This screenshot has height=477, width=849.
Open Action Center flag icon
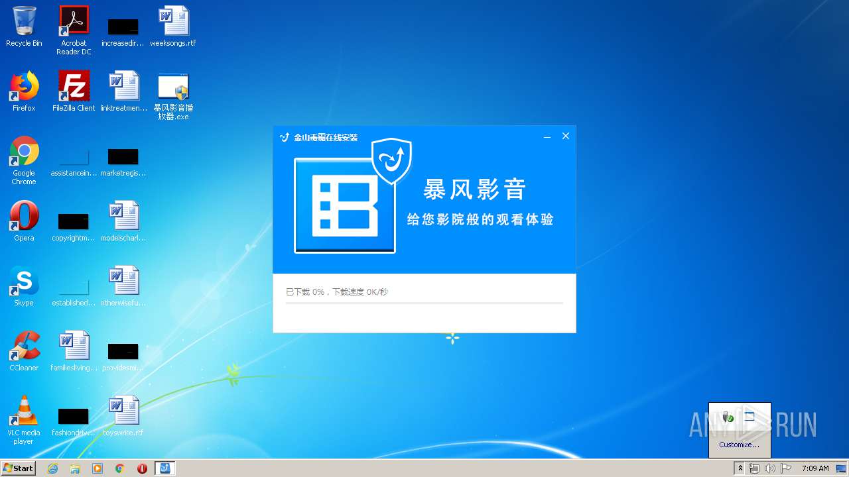click(x=785, y=468)
